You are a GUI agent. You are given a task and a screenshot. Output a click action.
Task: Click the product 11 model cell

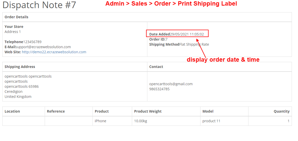(224, 121)
